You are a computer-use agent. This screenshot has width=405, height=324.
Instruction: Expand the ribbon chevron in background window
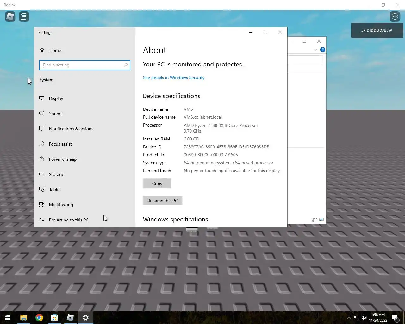315,50
